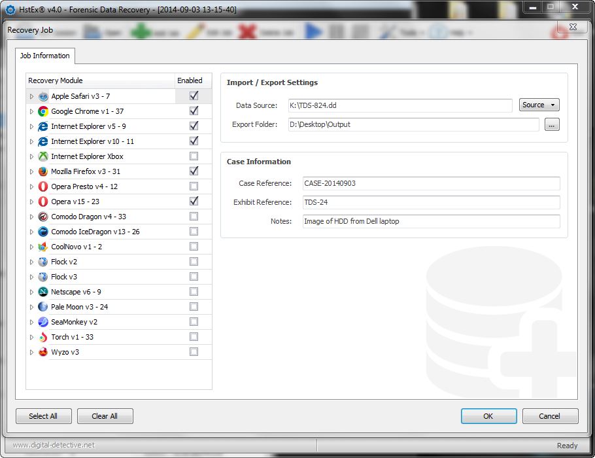
Task: Uncheck Internet Explorer v5 - 9 checkbox
Action: tap(194, 126)
